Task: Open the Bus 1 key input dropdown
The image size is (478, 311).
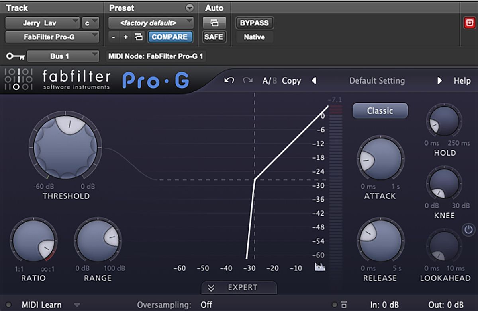Action: click(x=63, y=56)
